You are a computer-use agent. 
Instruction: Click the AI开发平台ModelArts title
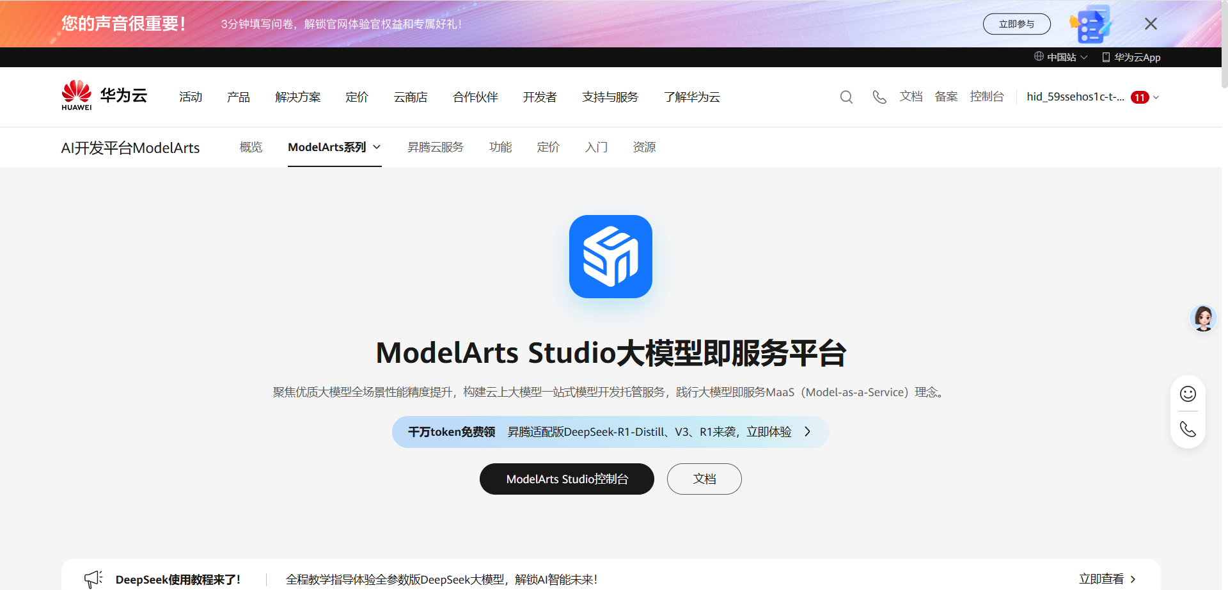pyautogui.click(x=130, y=148)
